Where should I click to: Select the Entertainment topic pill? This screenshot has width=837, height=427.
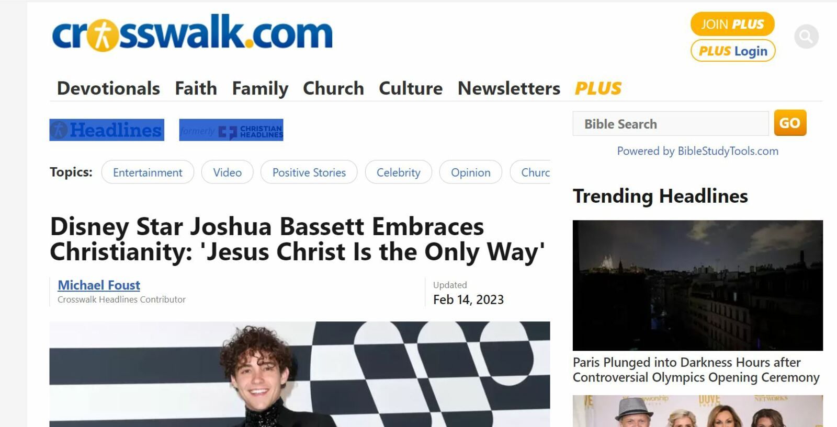point(148,172)
